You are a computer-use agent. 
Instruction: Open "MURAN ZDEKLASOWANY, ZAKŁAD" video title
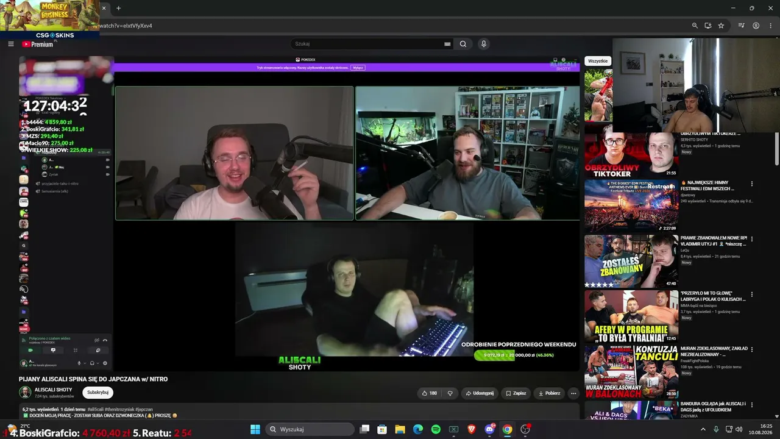[x=714, y=351]
